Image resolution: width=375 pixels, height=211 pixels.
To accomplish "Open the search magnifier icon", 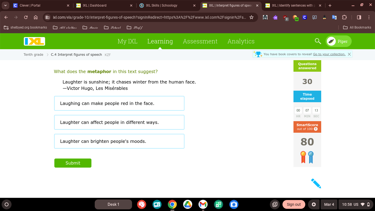I will tap(318, 41).
